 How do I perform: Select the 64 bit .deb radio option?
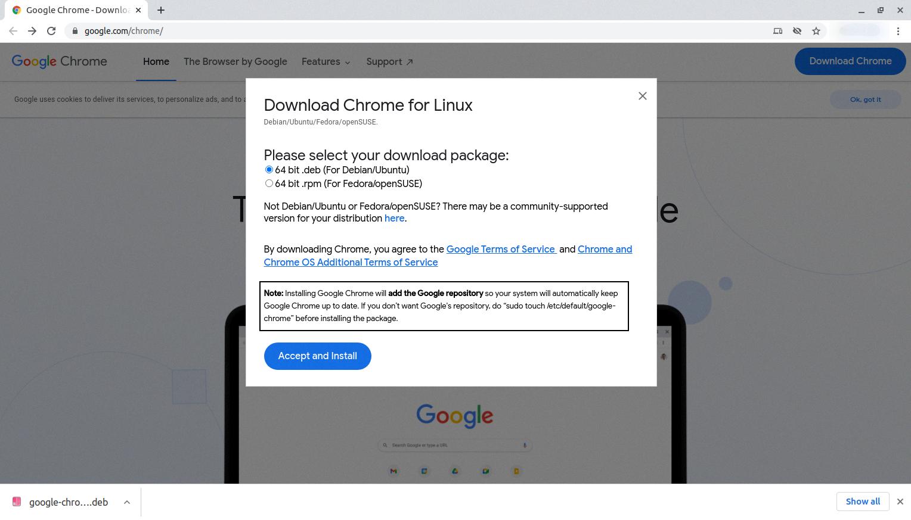[269, 170]
